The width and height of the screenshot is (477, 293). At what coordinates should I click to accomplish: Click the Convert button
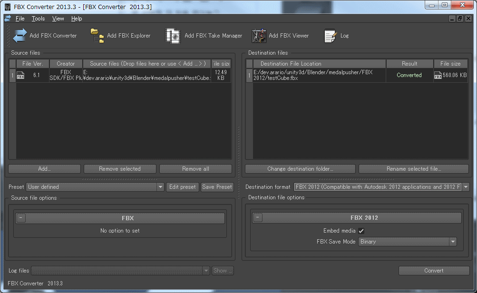tap(434, 271)
